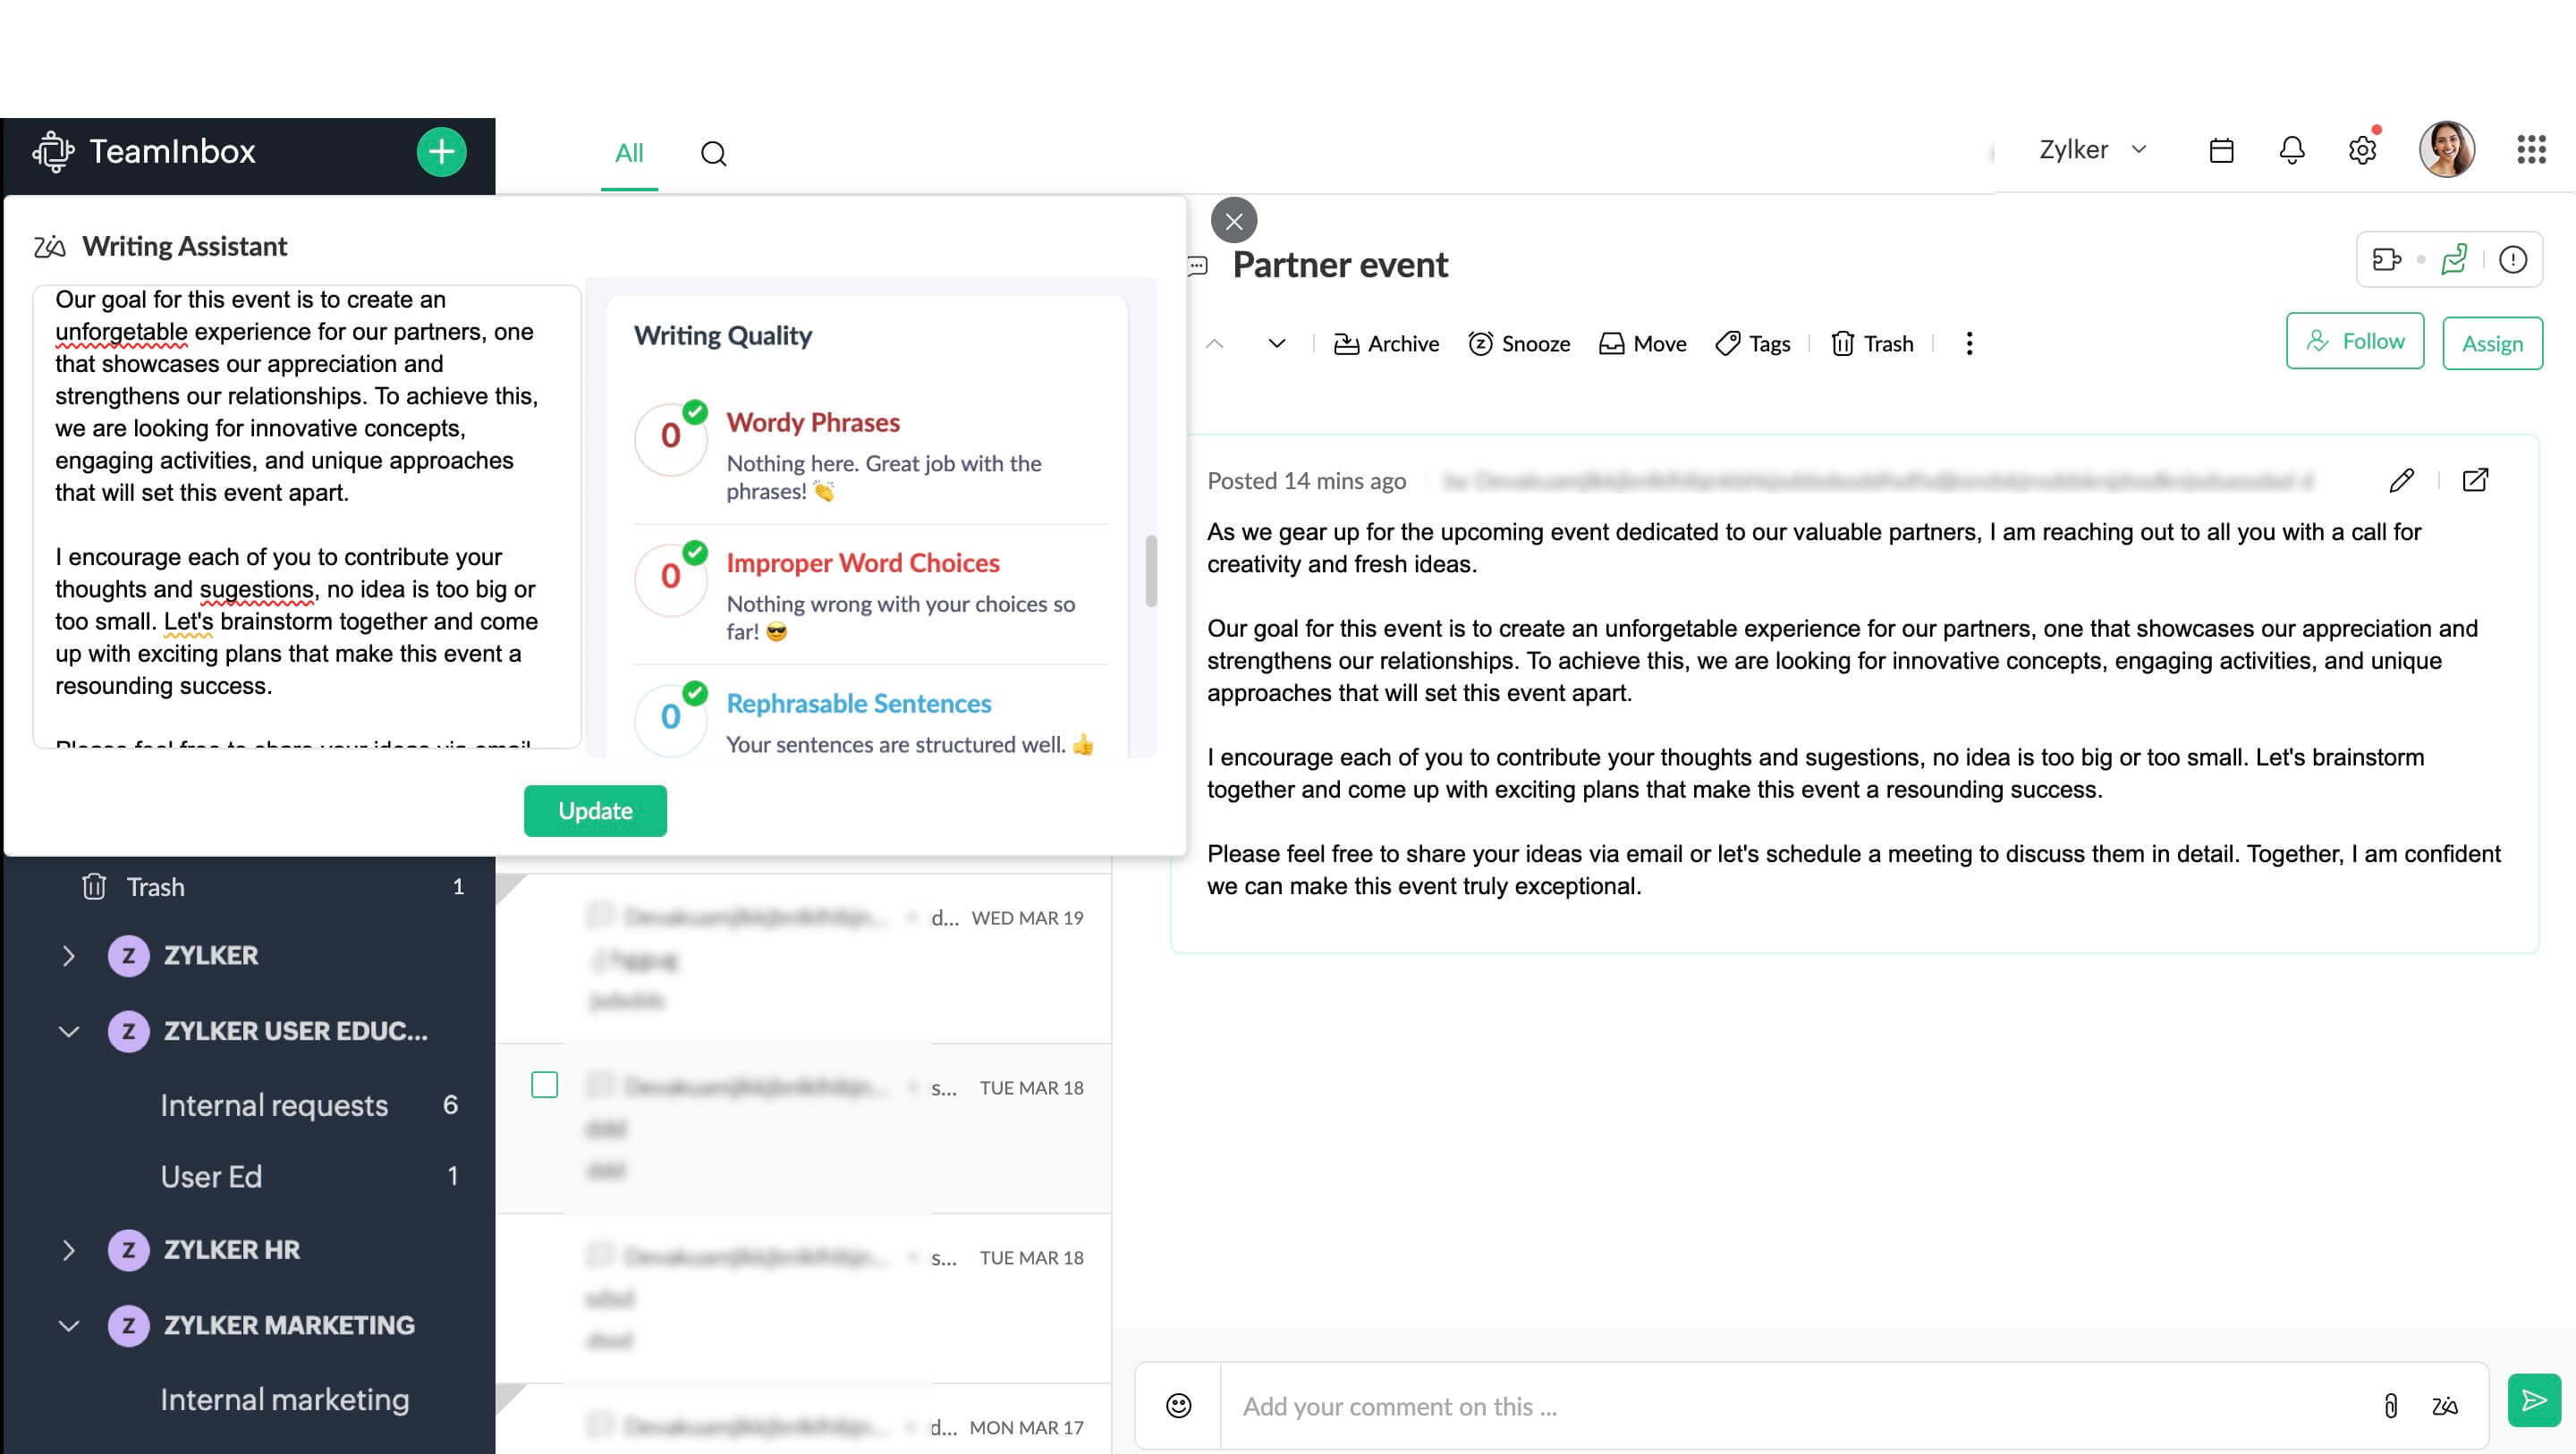The width and height of the screenshot is (2576, 1454).
Task: Close the Writing Assistant panel with X
Action: coord(1234,221)
